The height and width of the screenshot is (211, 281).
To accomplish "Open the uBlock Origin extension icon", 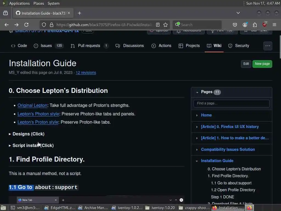I will coord(265,24).
